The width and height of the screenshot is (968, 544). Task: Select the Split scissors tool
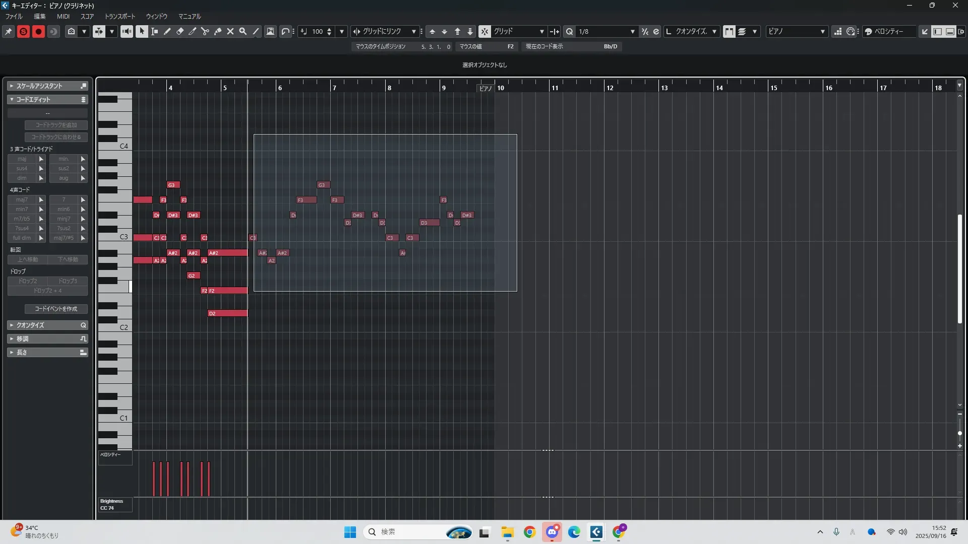[x=205, y=31]
